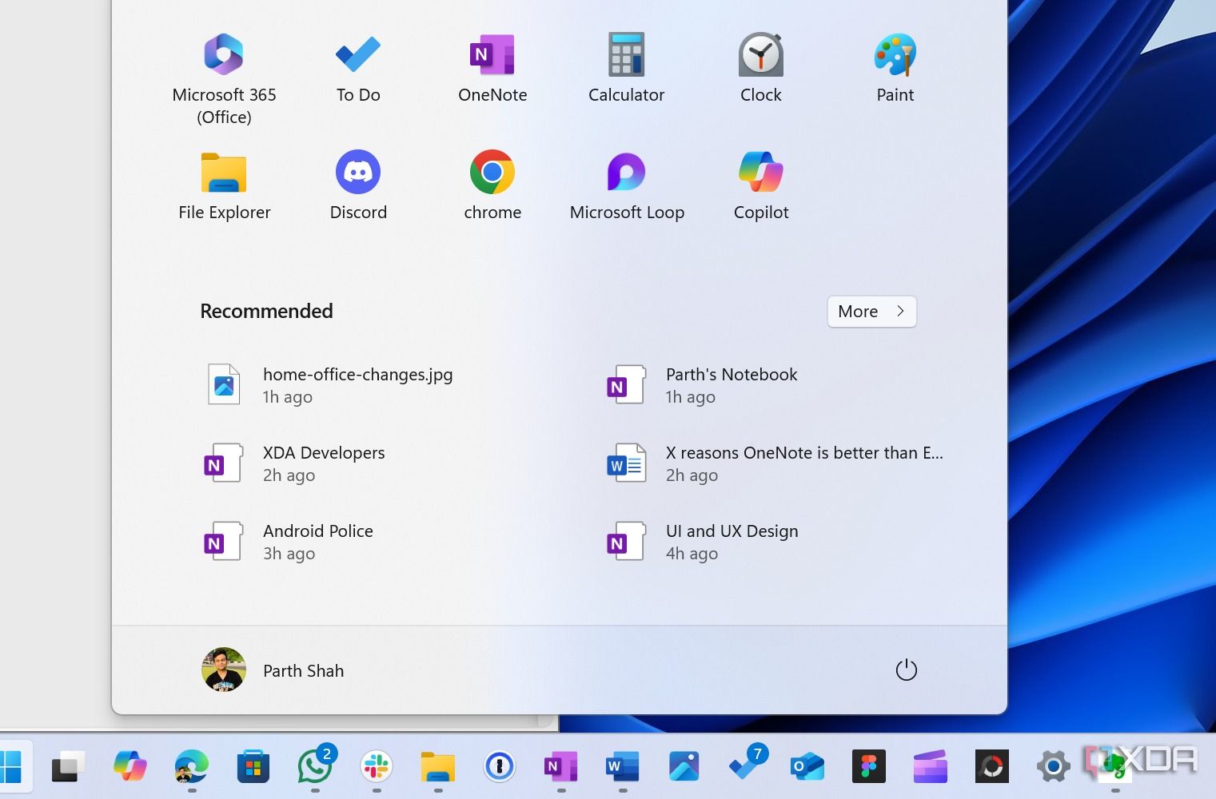Open File Explorer from the taskbar
This screenshot has width=1216, height=799.
[438, 767]
